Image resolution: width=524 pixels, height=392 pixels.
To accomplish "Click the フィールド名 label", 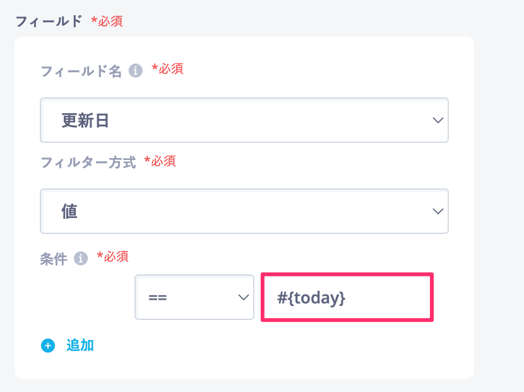I will pos(81,71).
